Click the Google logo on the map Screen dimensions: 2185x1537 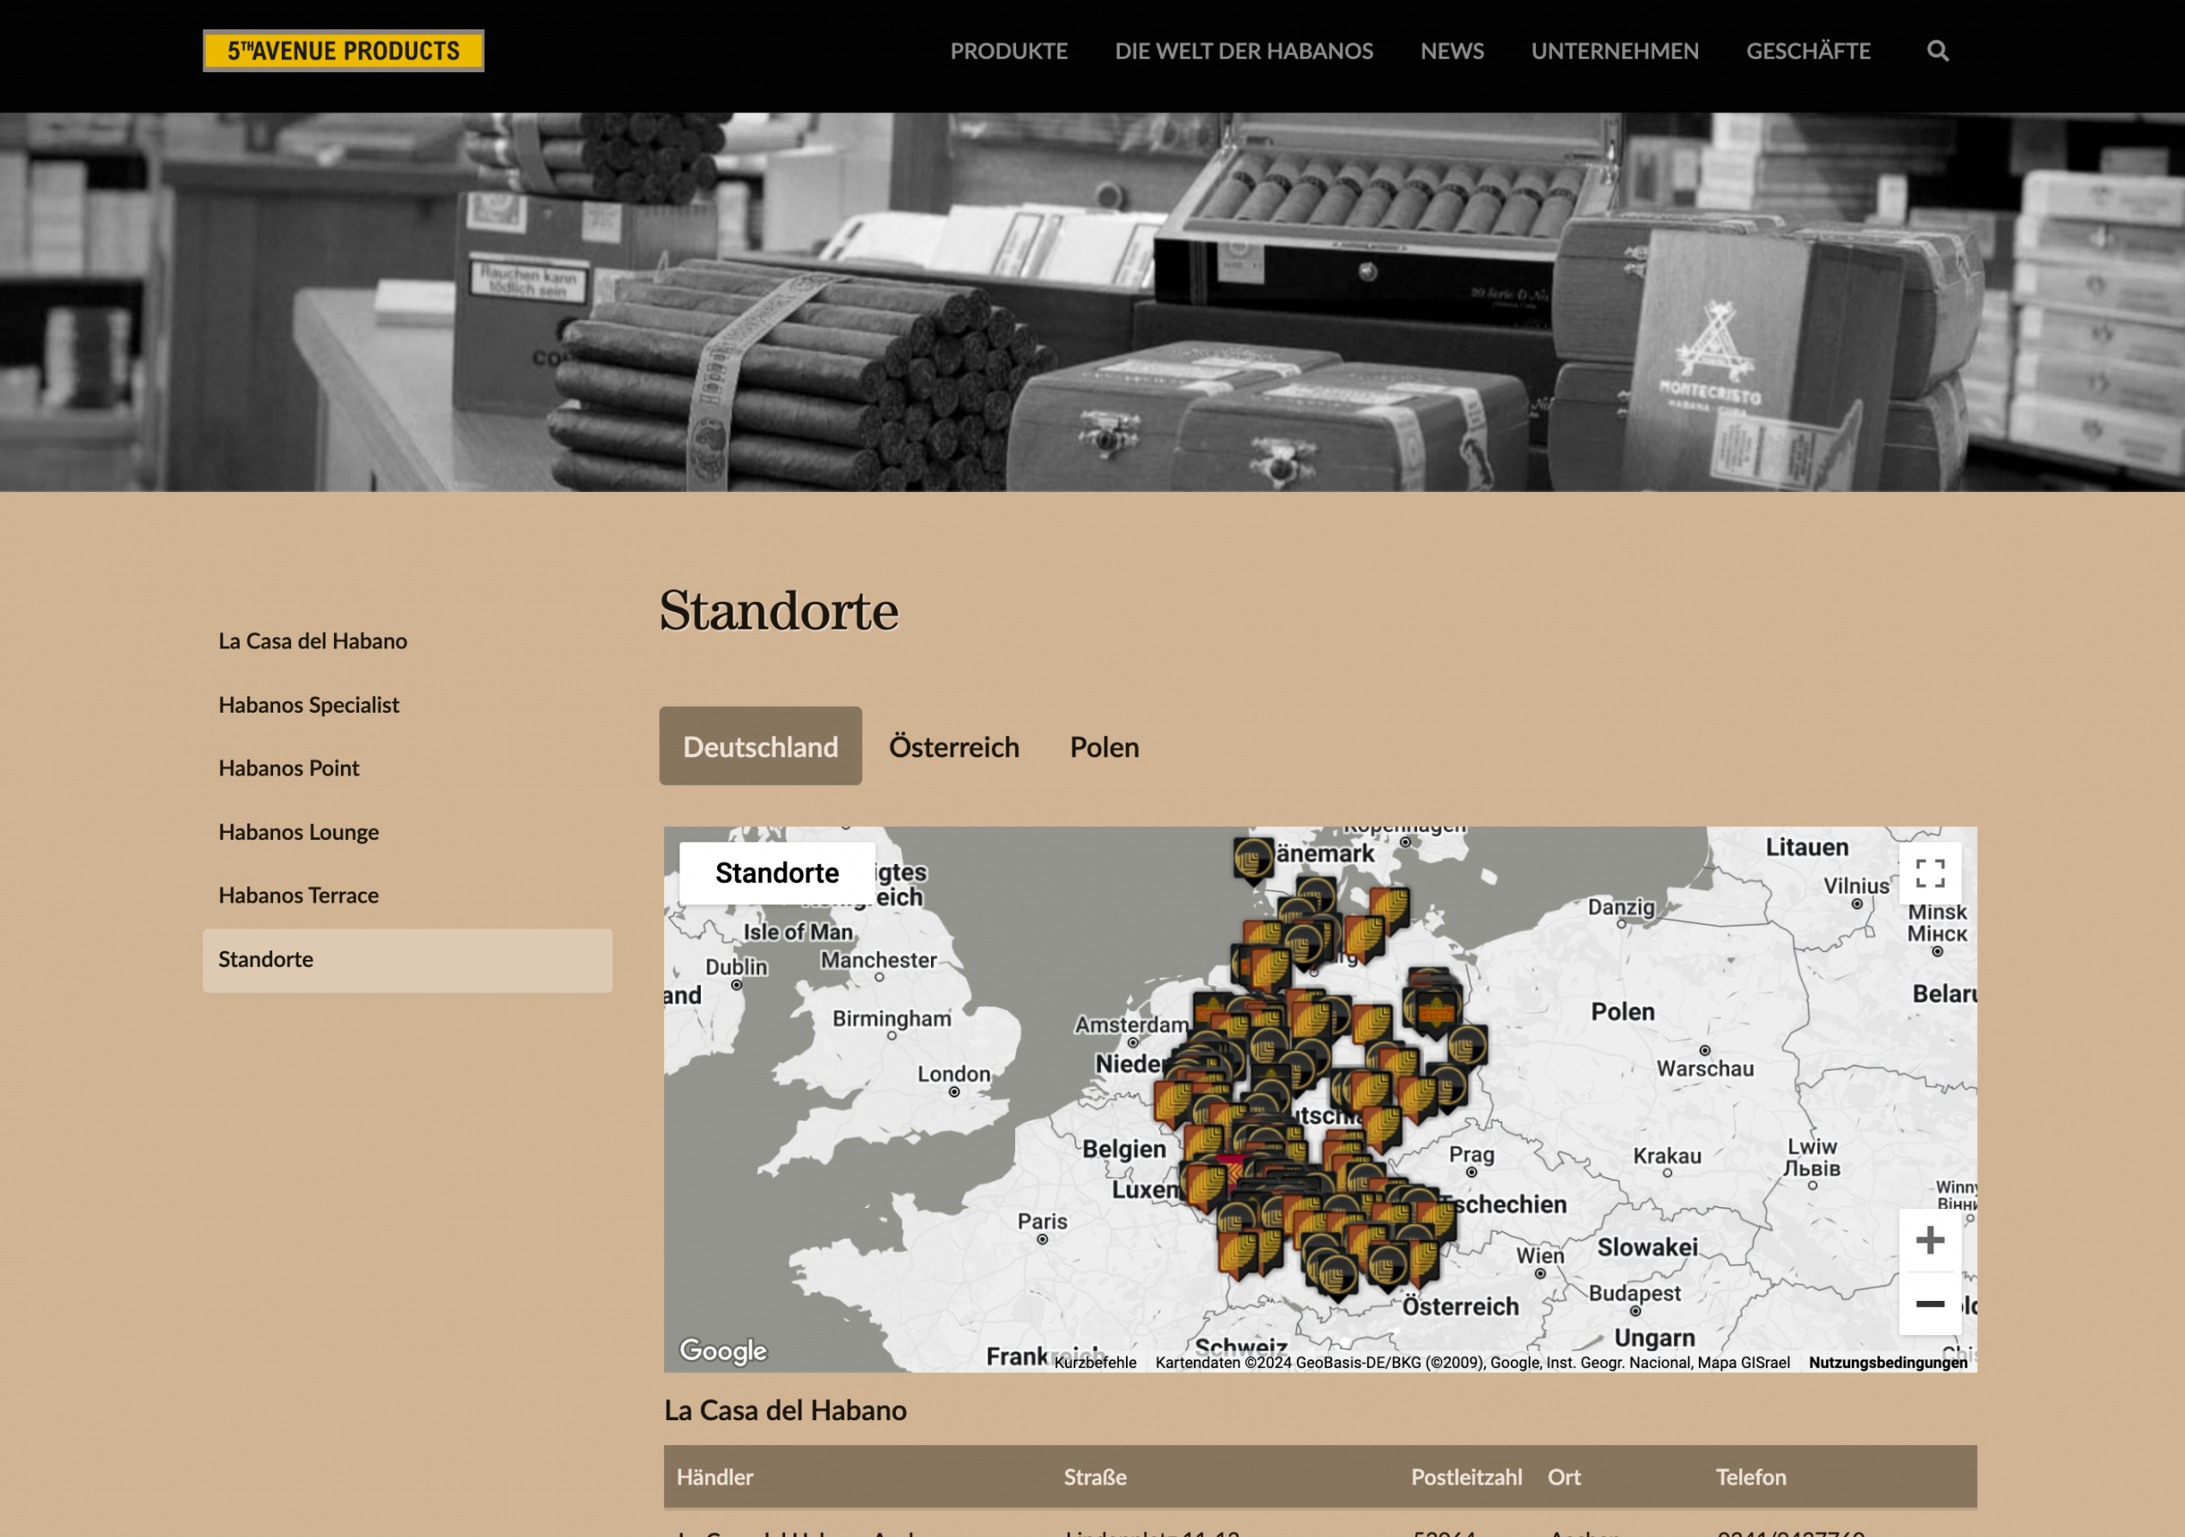[723, 1350]
